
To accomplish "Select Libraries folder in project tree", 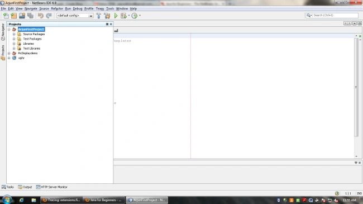I will pyautogui.click(x=28, y=44).
